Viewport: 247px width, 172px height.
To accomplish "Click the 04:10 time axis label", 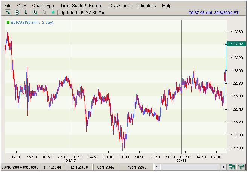I will point(201,157).
